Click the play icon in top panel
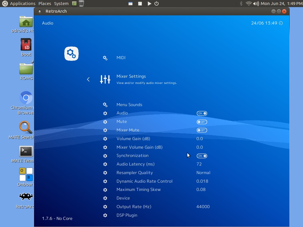The height and width of the screenshot is (227, 303). [149, 4]
